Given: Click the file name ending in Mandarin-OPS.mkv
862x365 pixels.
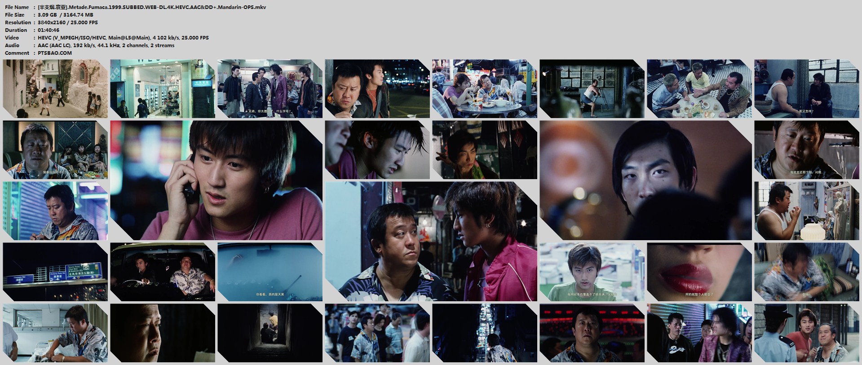Looking at the screenshot, I should 152,7.
